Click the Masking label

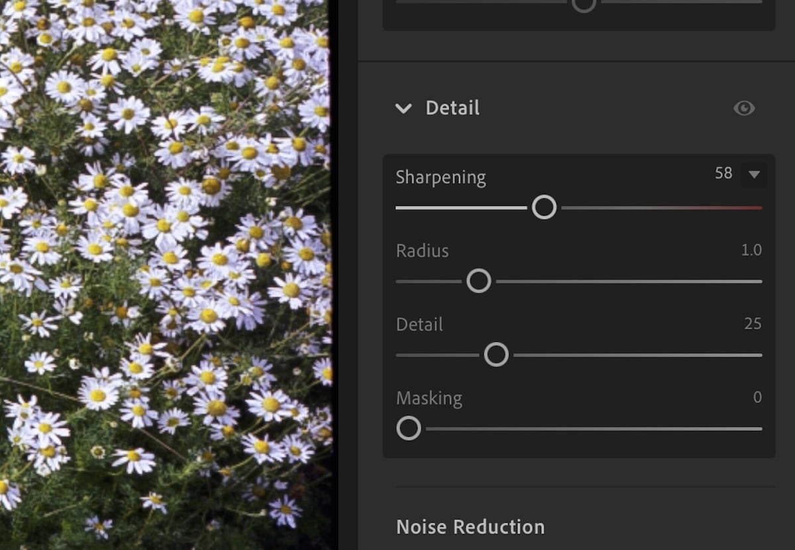429,398
